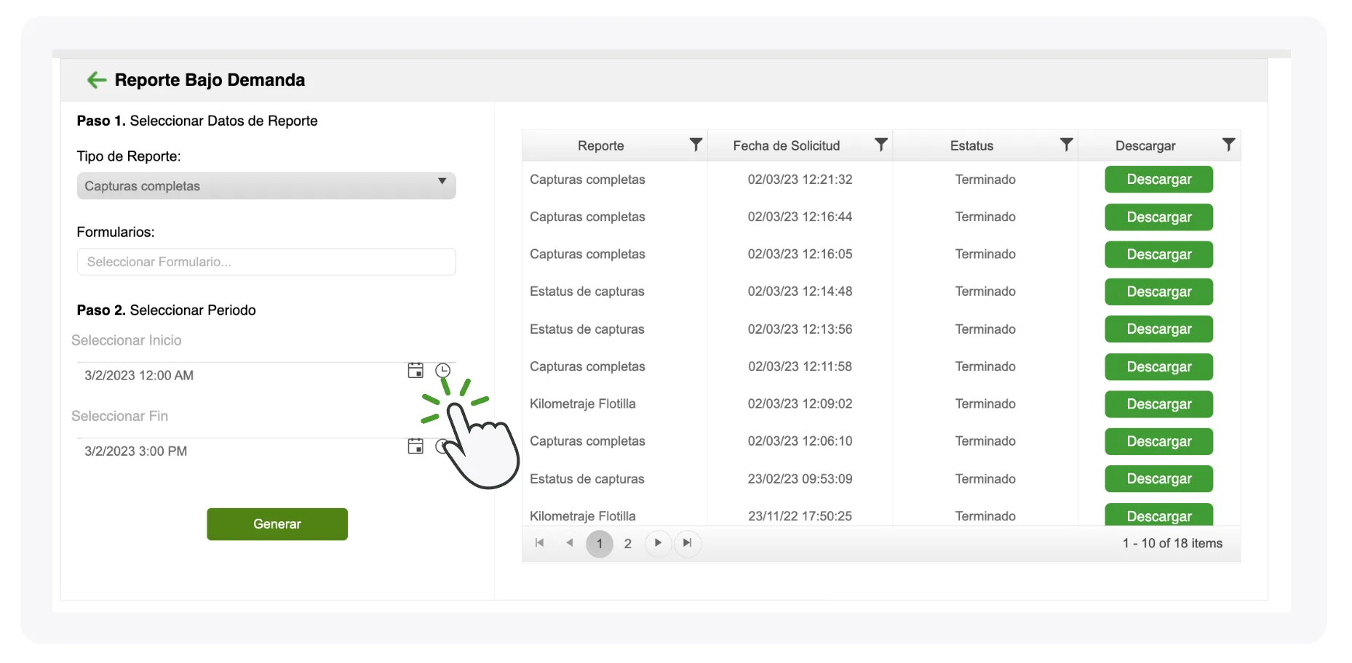Download report requested at 12:14:48
Viewport: 1352px width, 663px height.
tap(1158, 292)
